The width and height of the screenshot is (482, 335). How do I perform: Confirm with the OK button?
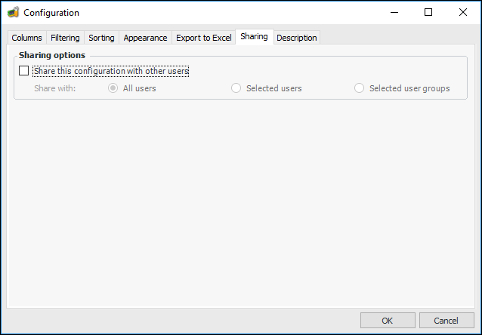click(x=388, y=321)
